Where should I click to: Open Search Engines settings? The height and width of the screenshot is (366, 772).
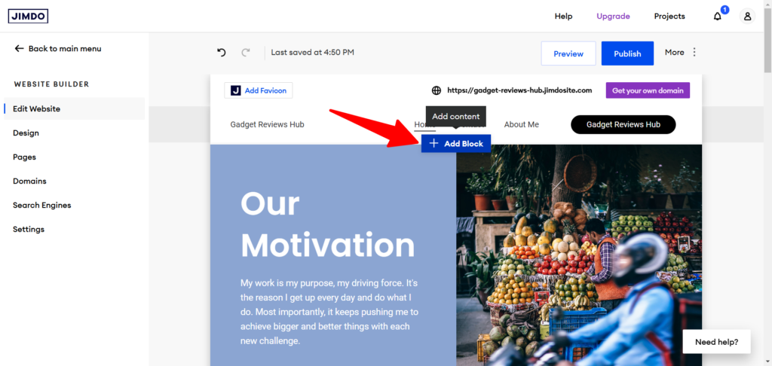[x=42, y=205]
